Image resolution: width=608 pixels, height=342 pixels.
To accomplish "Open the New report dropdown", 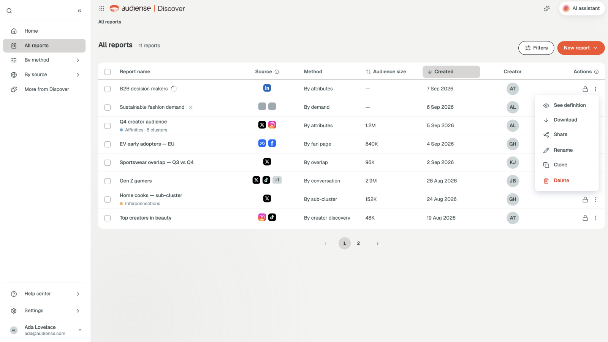I will tap(581, 48).
